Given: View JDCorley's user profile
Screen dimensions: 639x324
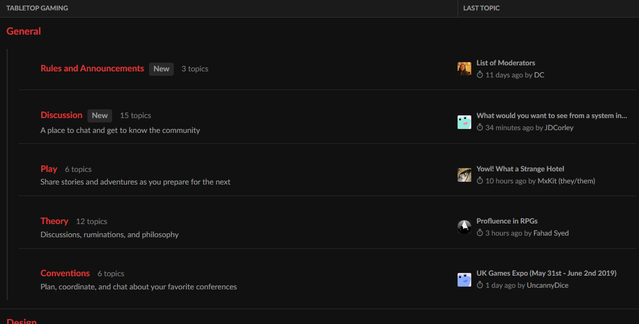Looking at the screenshot, I should coord(559,128).
